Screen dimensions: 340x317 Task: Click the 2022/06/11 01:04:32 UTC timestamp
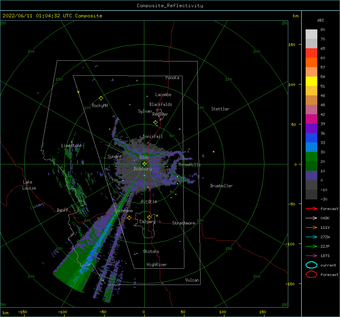[37, 16]
